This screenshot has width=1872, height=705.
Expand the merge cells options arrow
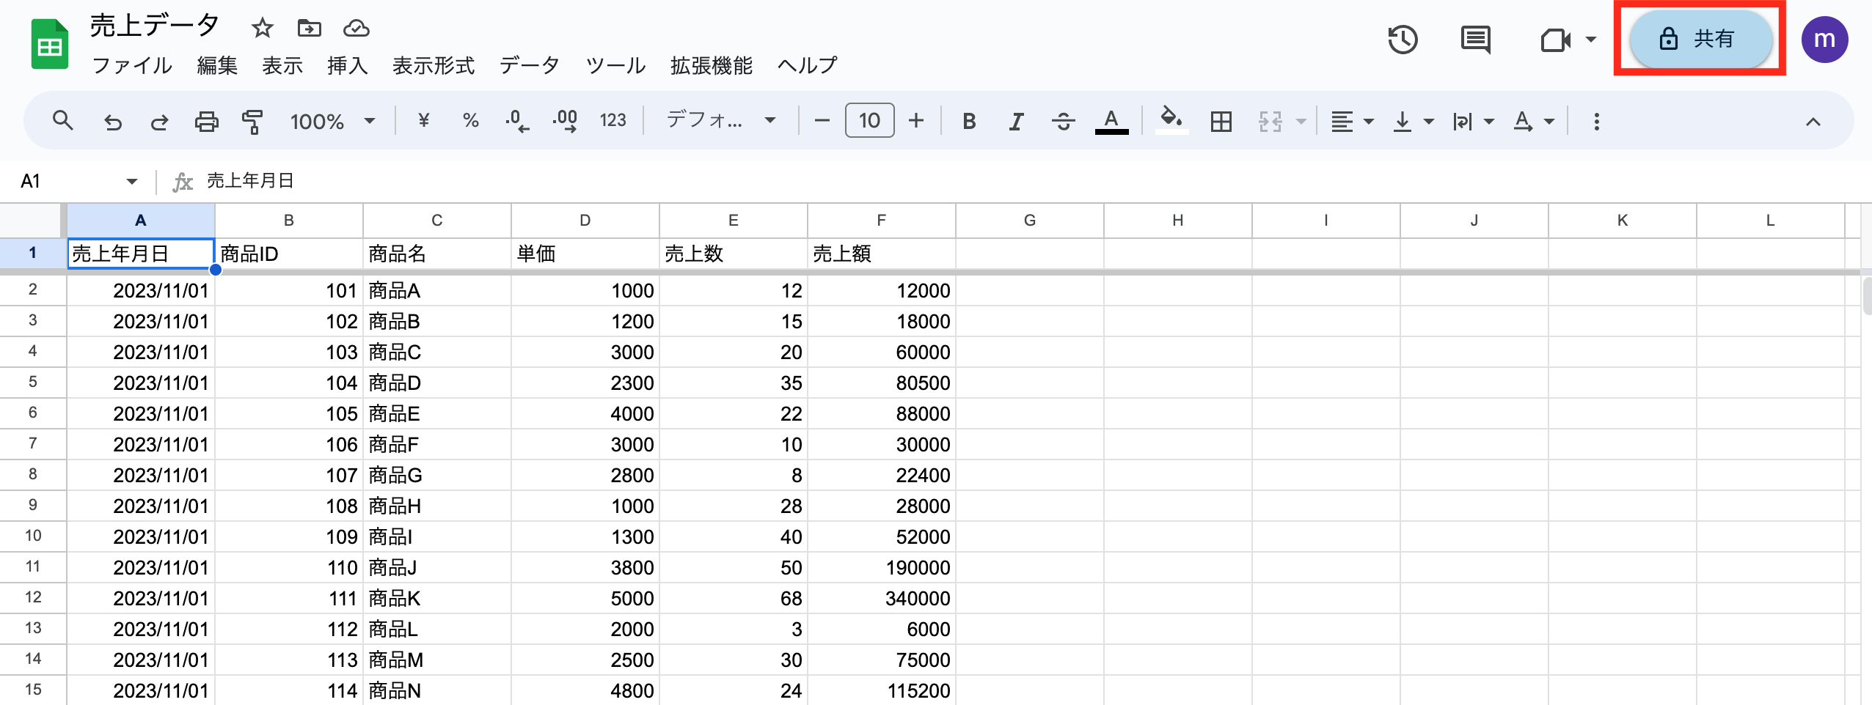[x=1301, y=121]
